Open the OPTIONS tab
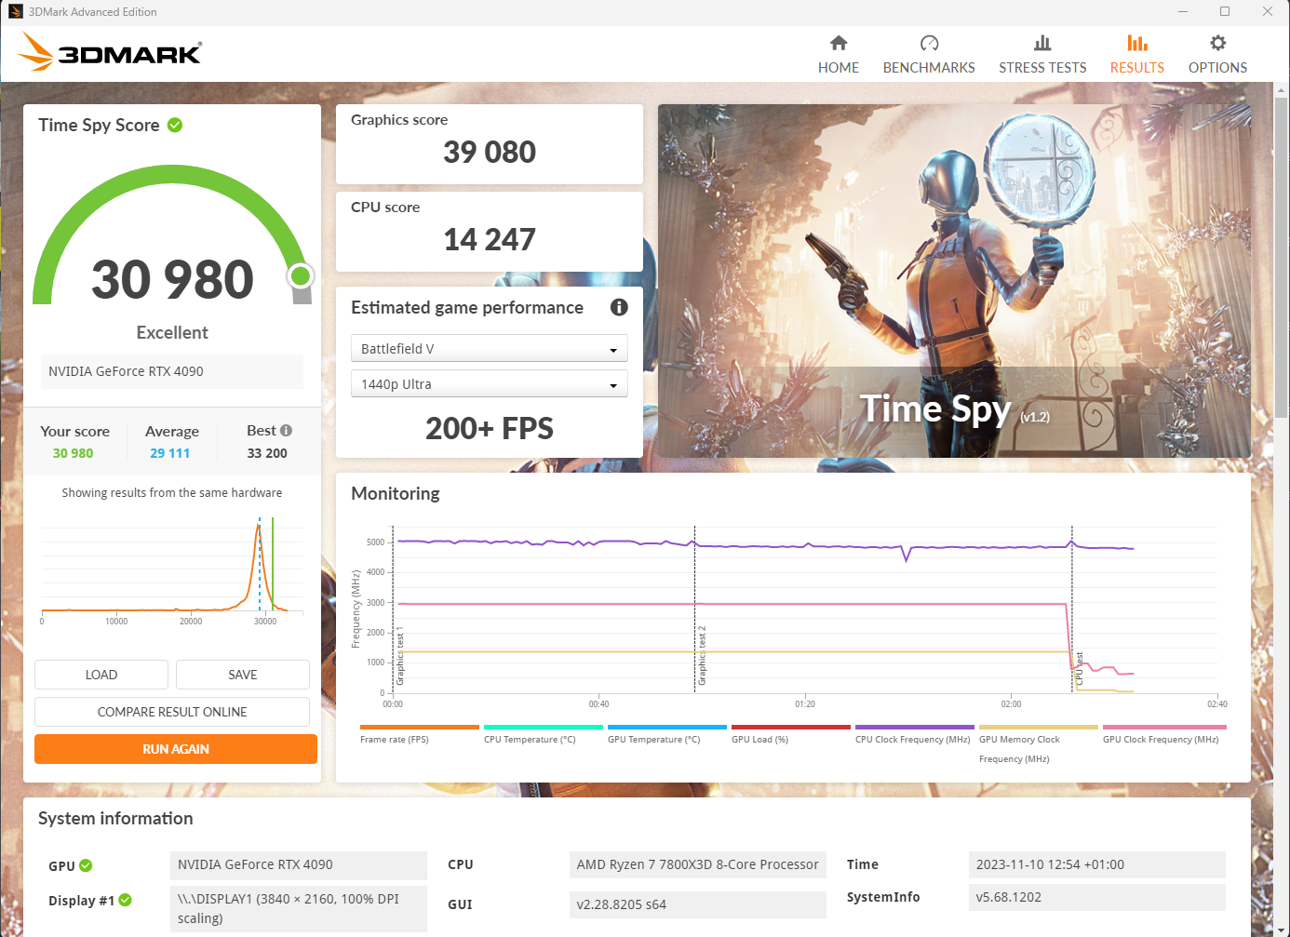Image resolution: width=1290 pixels, height=937 pixels. [1217, 55]
